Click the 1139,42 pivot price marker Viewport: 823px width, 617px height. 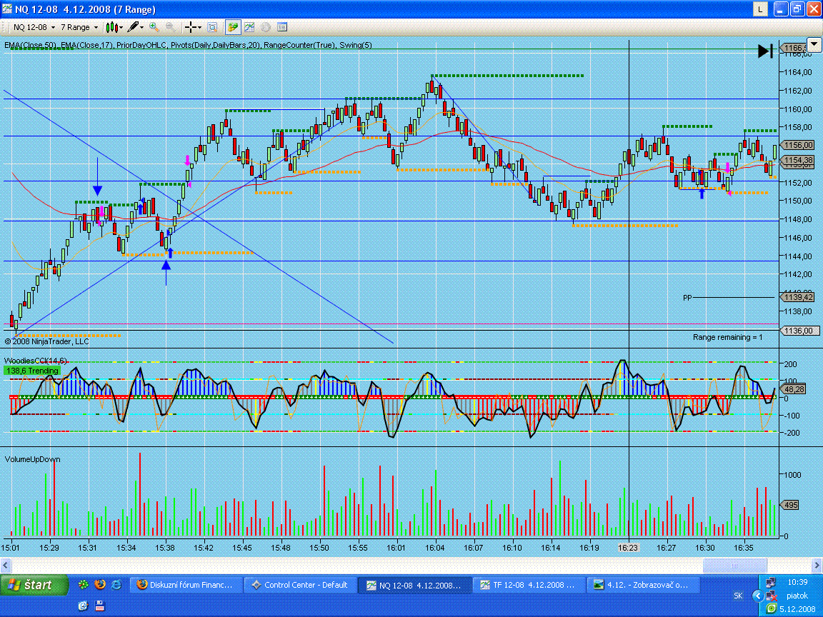coord(798,298)
